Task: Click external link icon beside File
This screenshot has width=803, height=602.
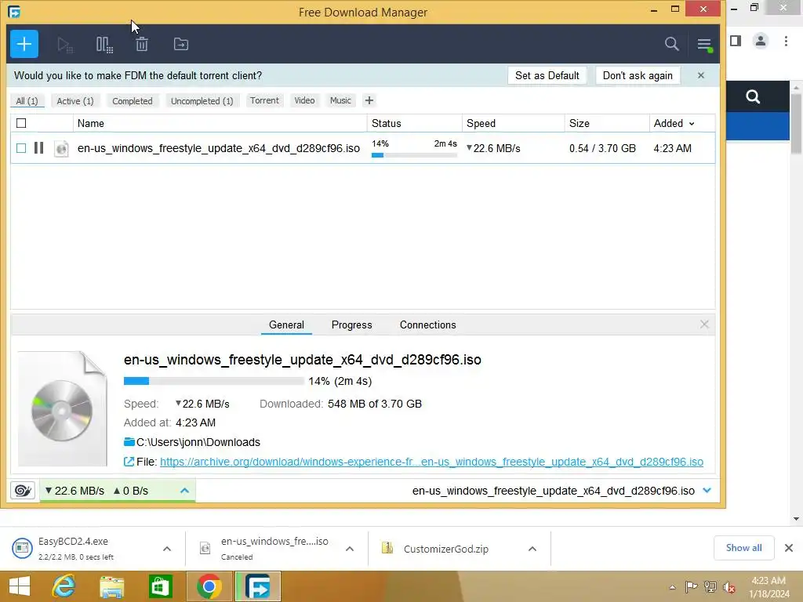Action: 129,462
